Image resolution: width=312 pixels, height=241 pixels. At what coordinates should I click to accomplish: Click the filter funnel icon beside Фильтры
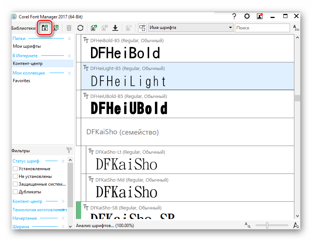pos(69,150)
